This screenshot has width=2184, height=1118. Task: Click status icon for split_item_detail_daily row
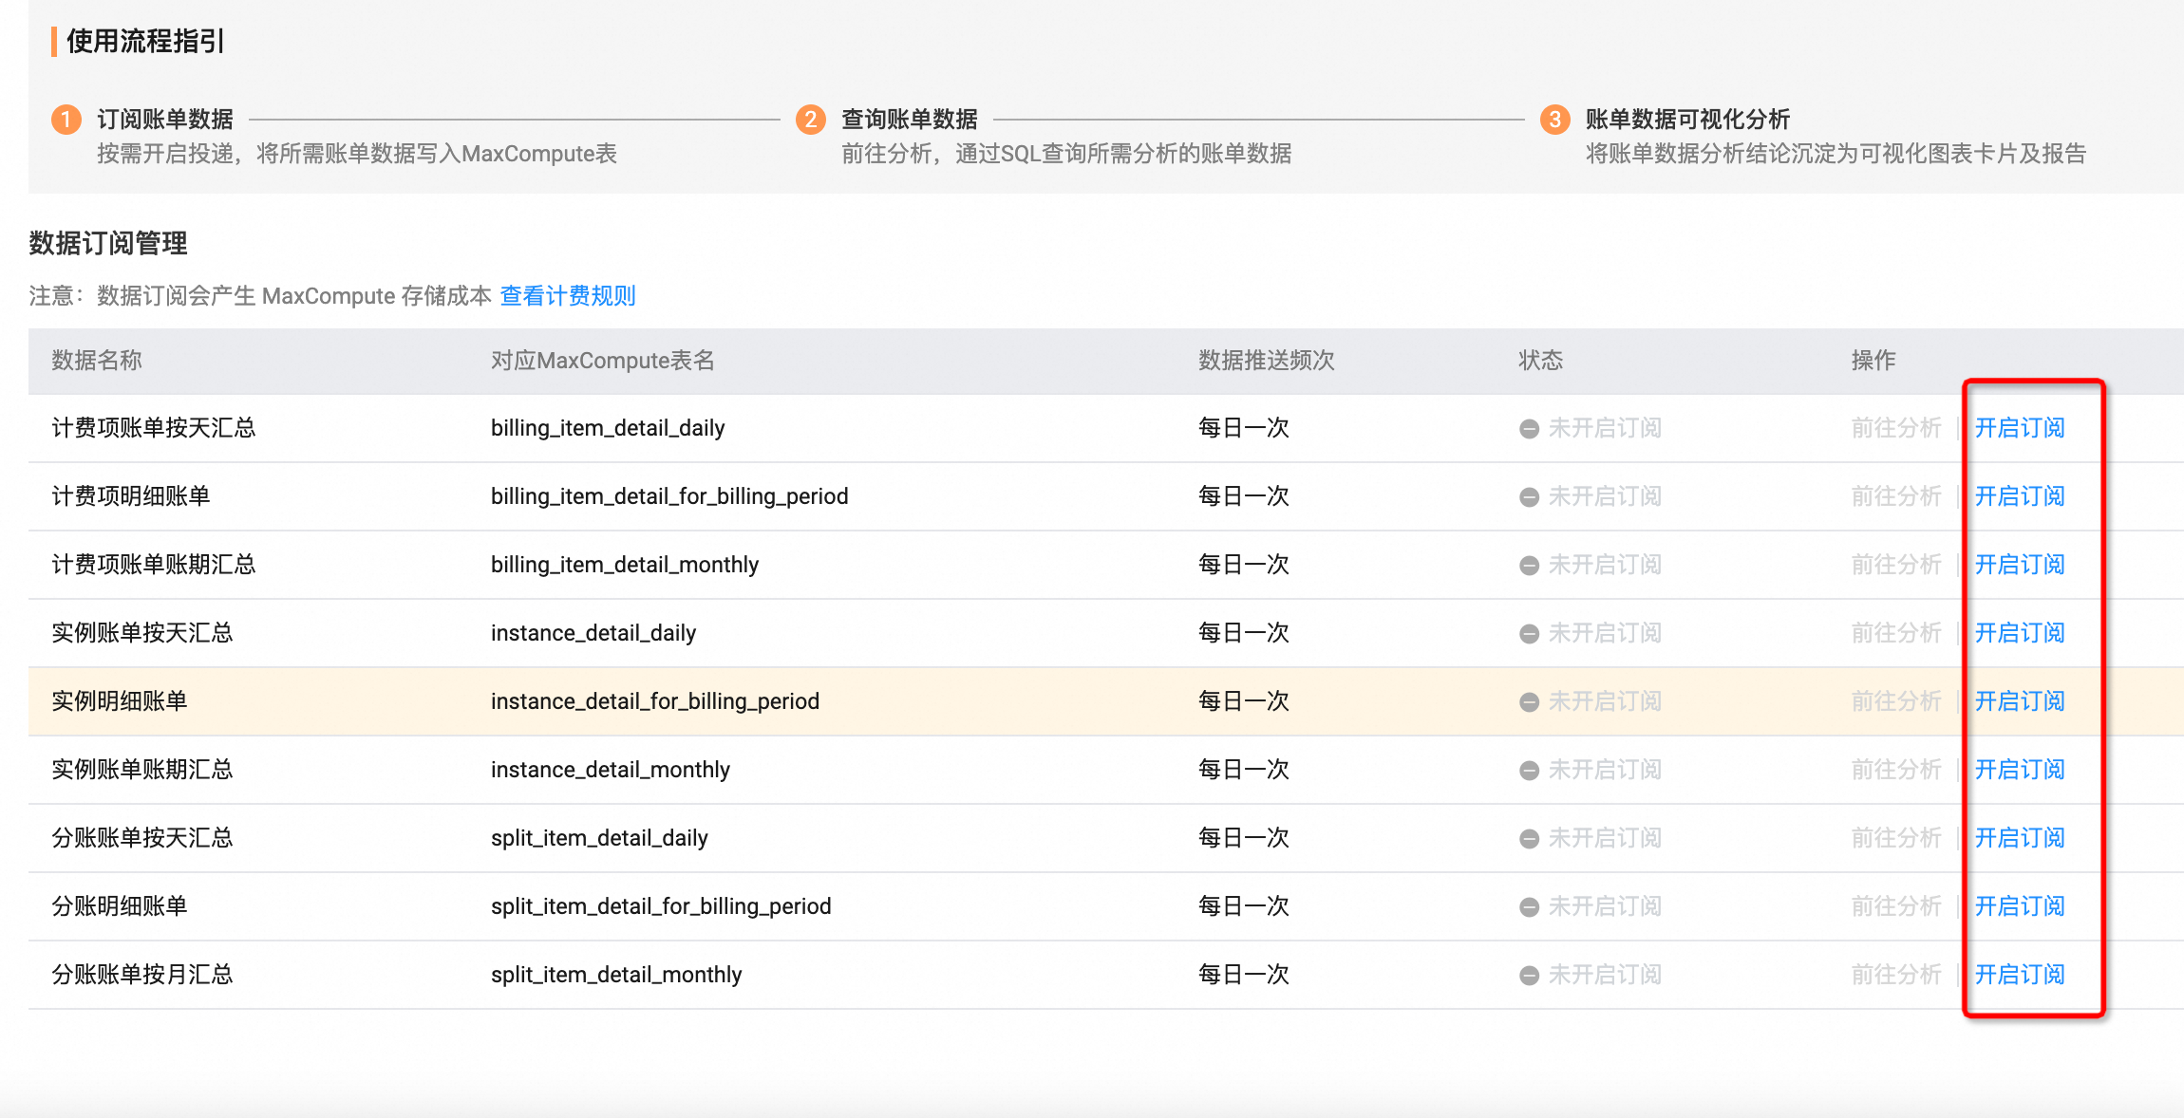coord(1529,839)
